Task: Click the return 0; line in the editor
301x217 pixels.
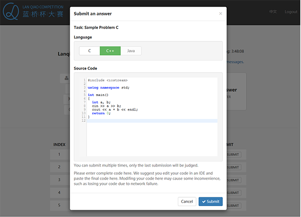Action: (101, 113)
